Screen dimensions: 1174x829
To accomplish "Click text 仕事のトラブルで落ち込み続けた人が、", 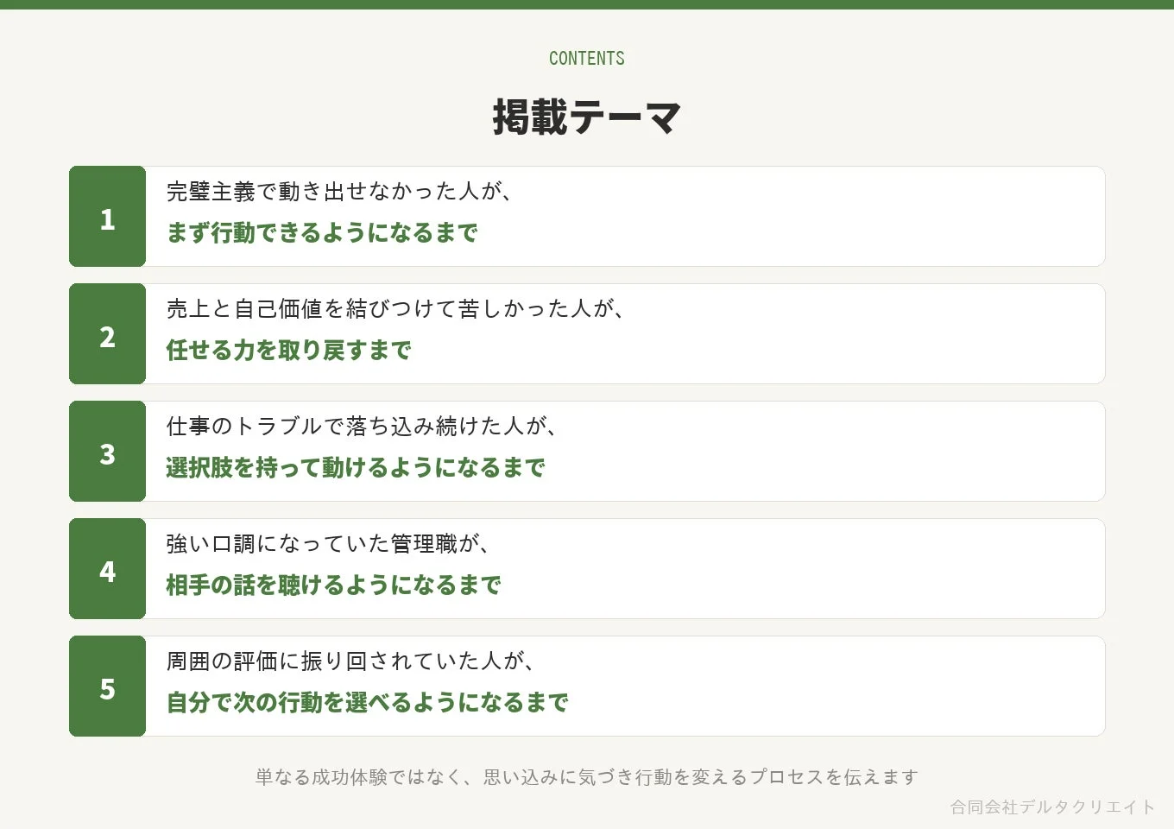I will click(362, 426).
